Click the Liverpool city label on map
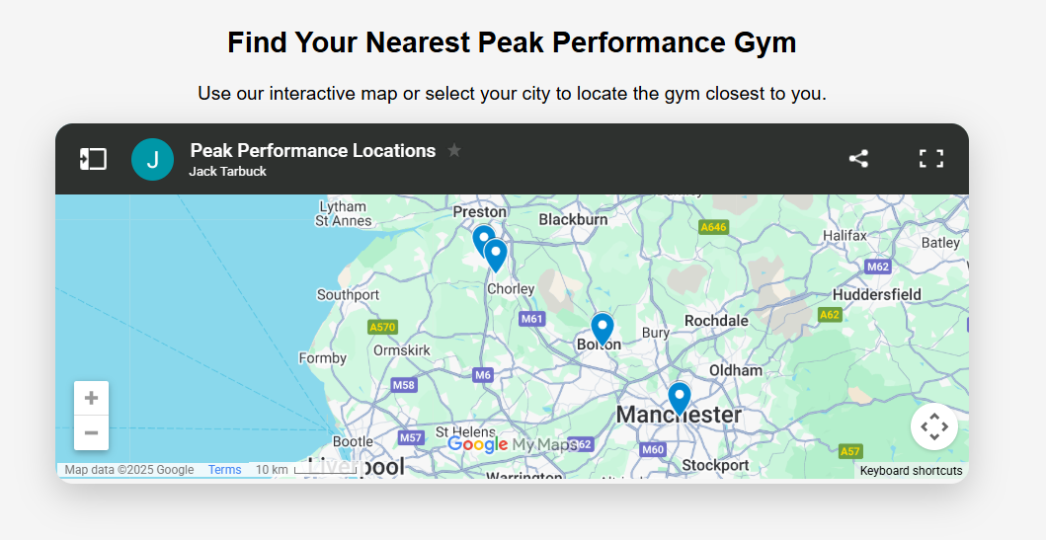This screenshot has height=540, width=1046. 357,467
